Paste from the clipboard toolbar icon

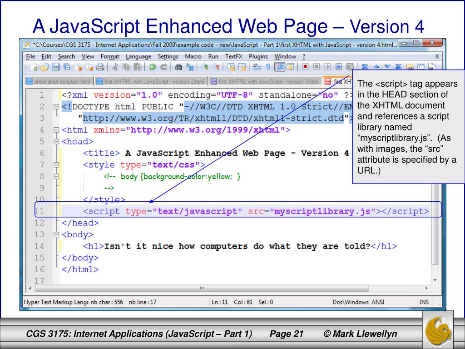pyautogui.click(x=137, y=67)
